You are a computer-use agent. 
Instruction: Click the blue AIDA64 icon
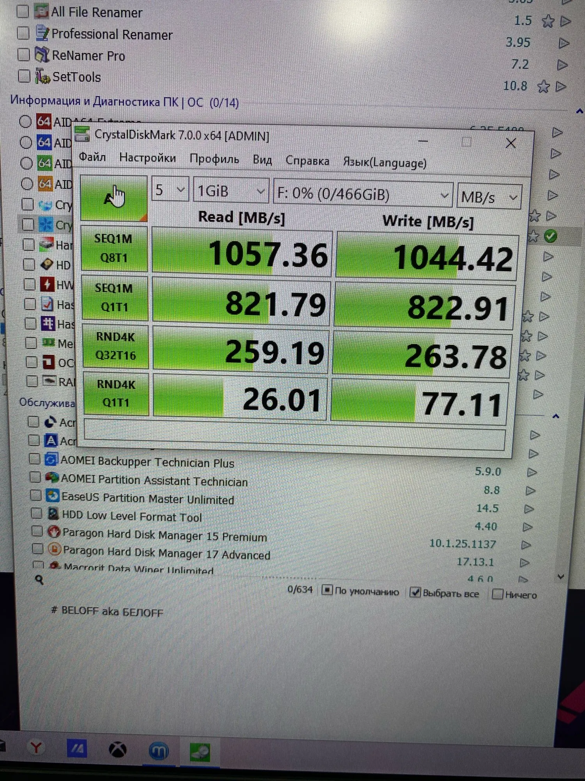(x=44, y=142)
